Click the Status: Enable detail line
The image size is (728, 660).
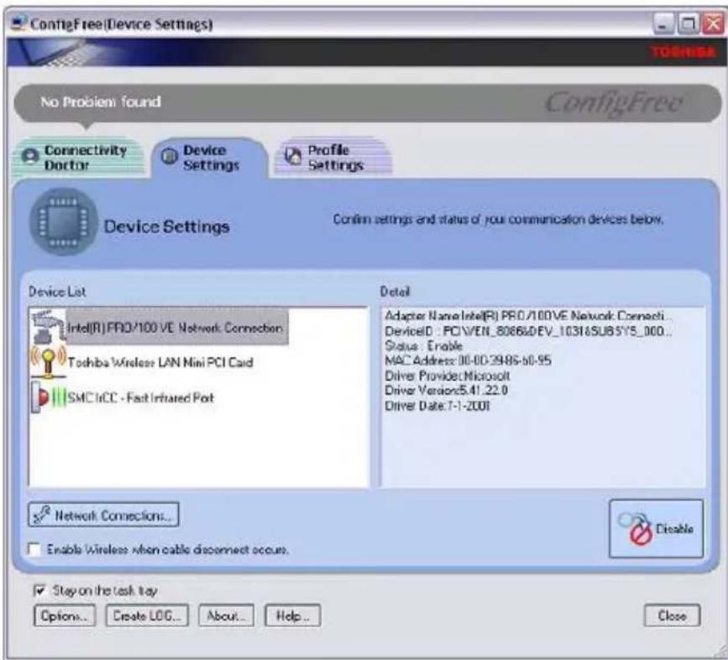(x=423, y=346)
